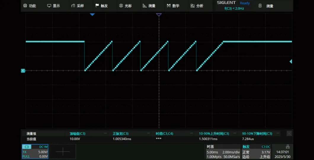Open the 数学 (Math) menu
This screenshot has height=160, width=314.
(x=173, y=6)
